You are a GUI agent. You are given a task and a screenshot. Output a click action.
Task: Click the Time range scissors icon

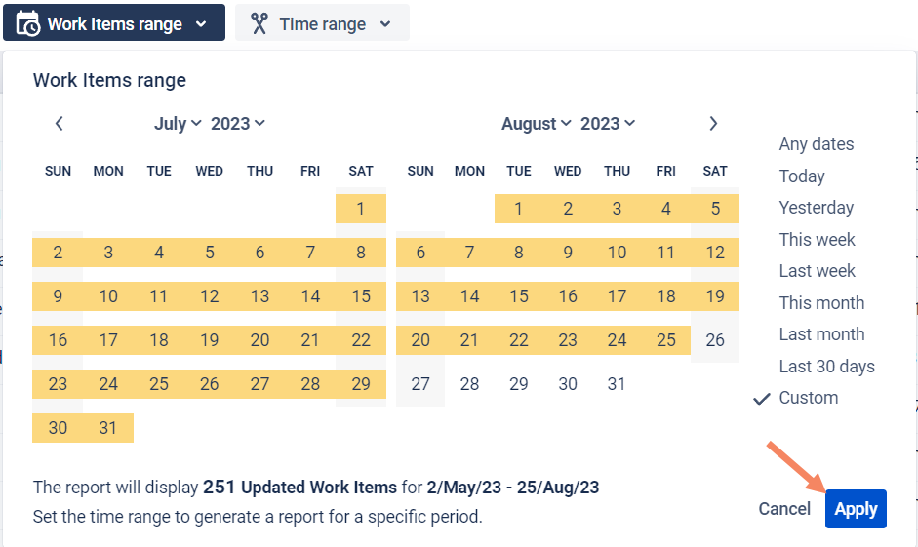[x=259, y=23]
